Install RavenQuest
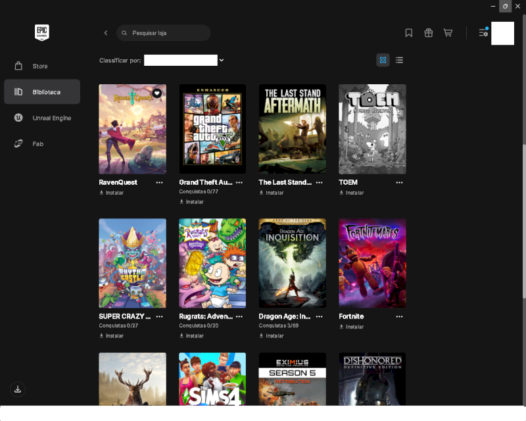This screenshot has height=421, width=526. pos(111,193)
